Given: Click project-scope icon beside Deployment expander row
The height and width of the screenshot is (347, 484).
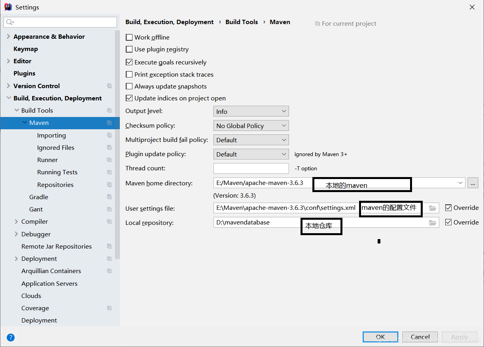Looking at the screenshot, I should click(x=109, y=258).
